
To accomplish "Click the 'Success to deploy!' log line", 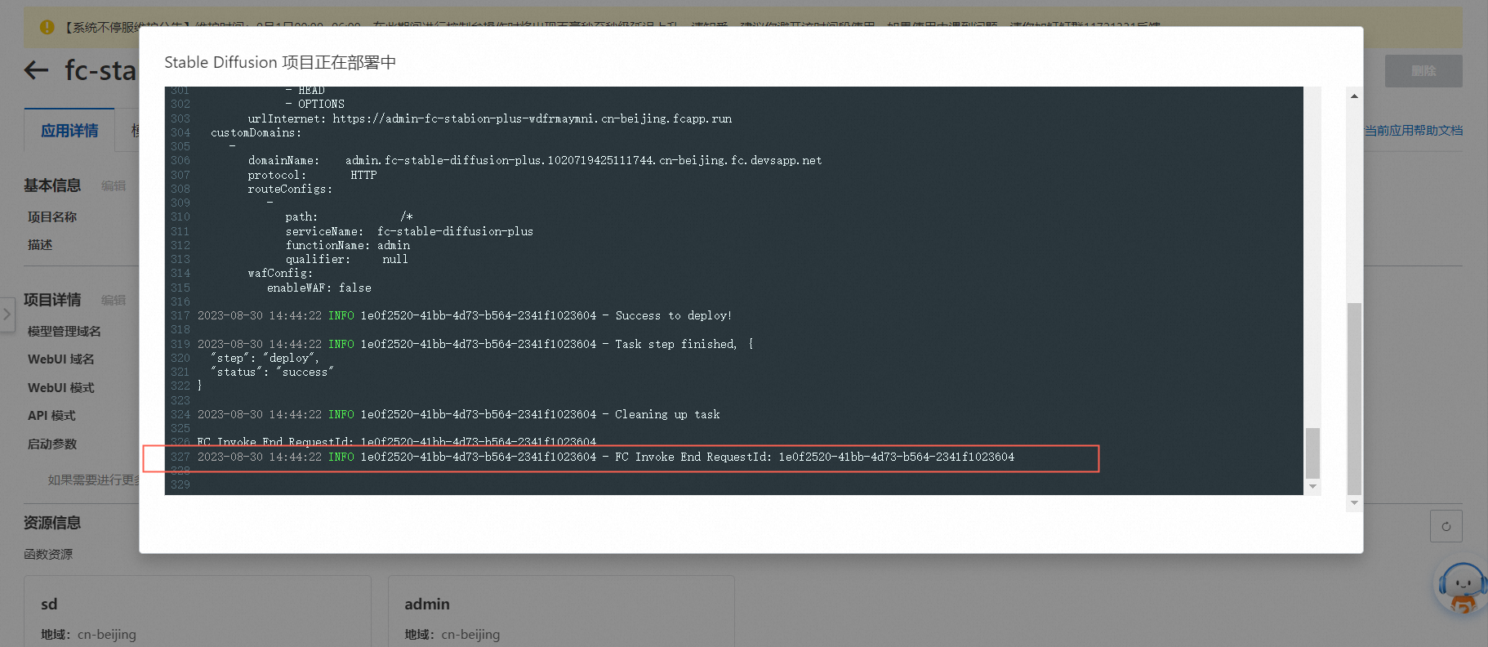I will point(465,316).
